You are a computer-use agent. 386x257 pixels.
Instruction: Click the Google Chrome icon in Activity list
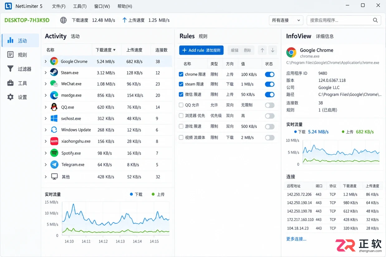pos(54,61)
